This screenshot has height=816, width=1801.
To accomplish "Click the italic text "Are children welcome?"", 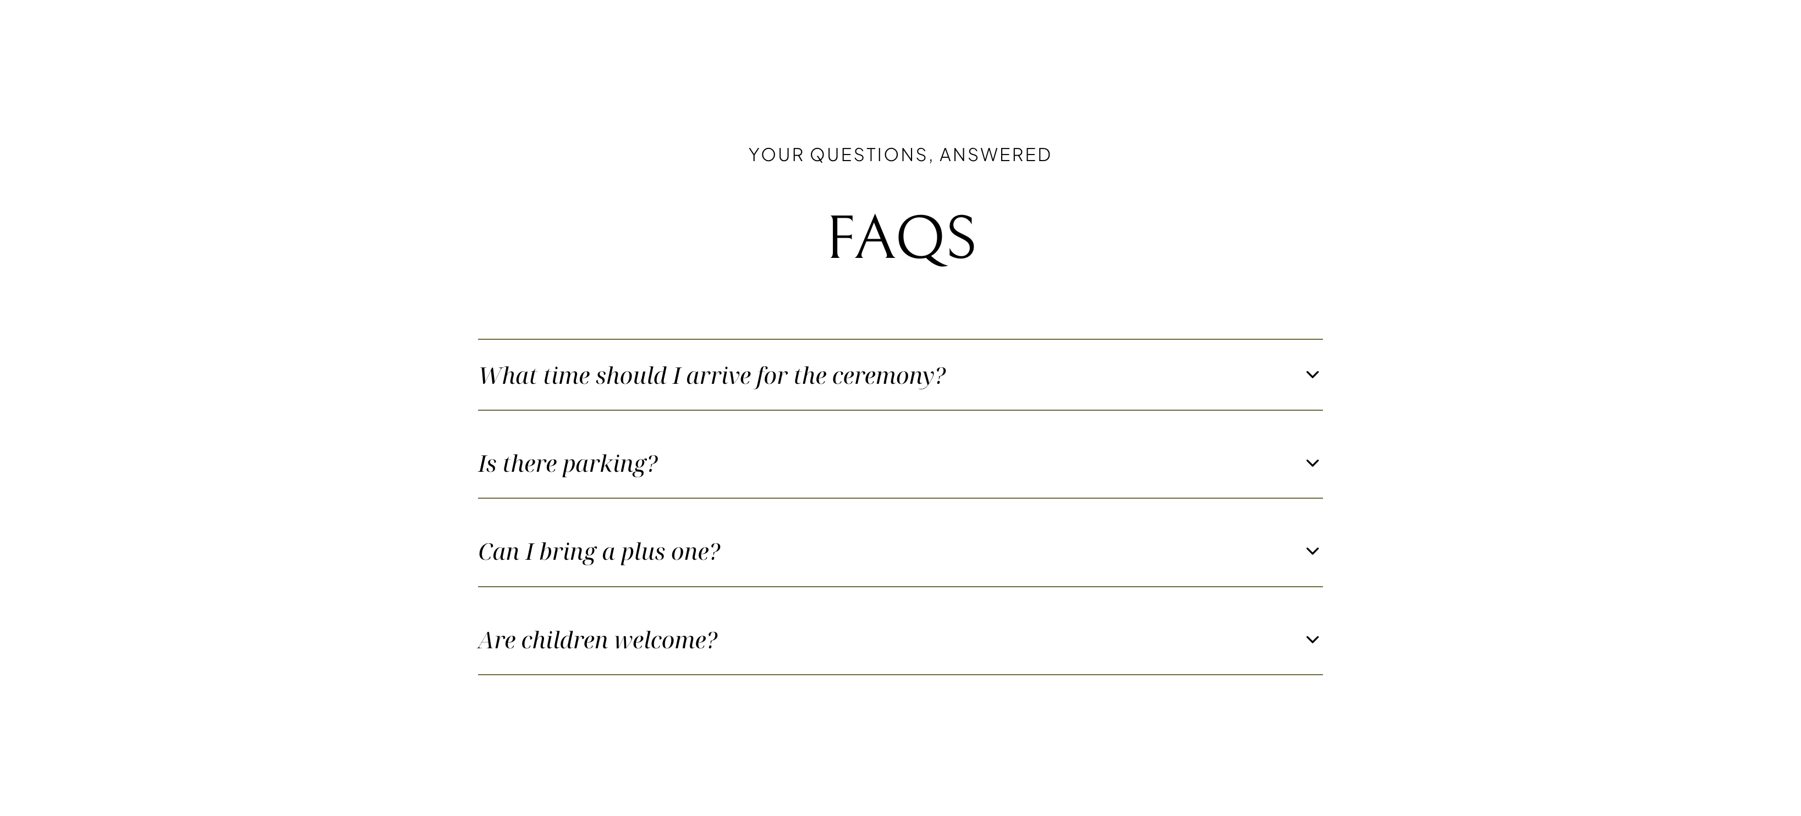I will pos(598,640).
